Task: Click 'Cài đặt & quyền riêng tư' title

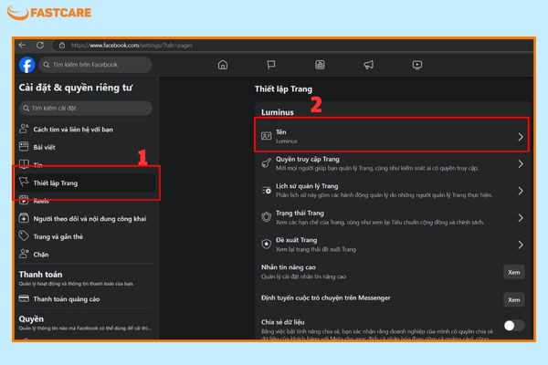Action: pyautogui.click(x=76, y=88)
